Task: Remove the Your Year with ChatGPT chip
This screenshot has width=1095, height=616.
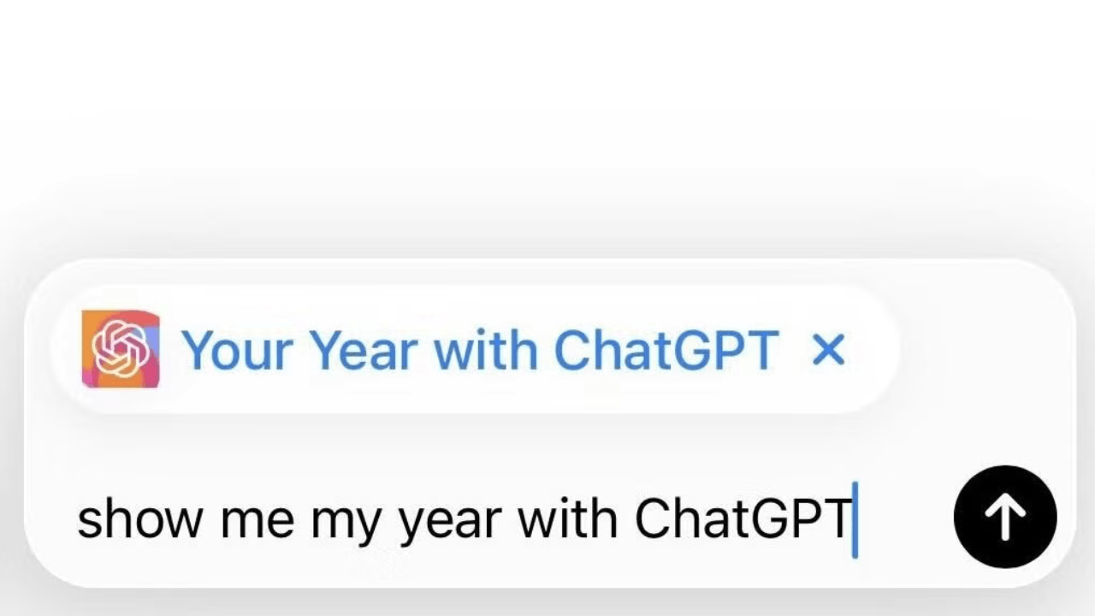Action: tap(827, 350)
